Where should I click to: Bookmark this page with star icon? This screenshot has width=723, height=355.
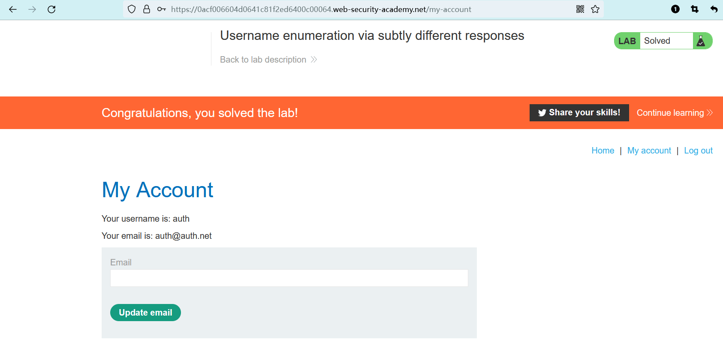595,9
